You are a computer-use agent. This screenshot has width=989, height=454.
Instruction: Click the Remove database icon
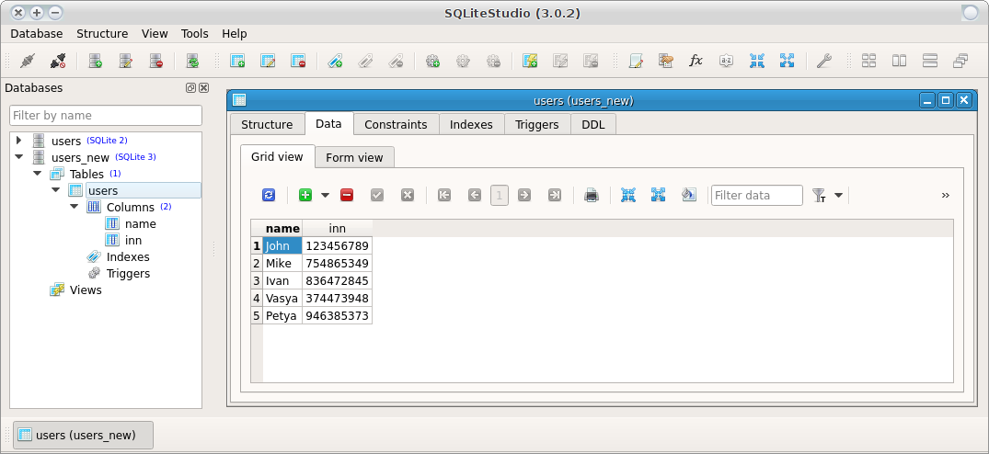click(155, 61)
